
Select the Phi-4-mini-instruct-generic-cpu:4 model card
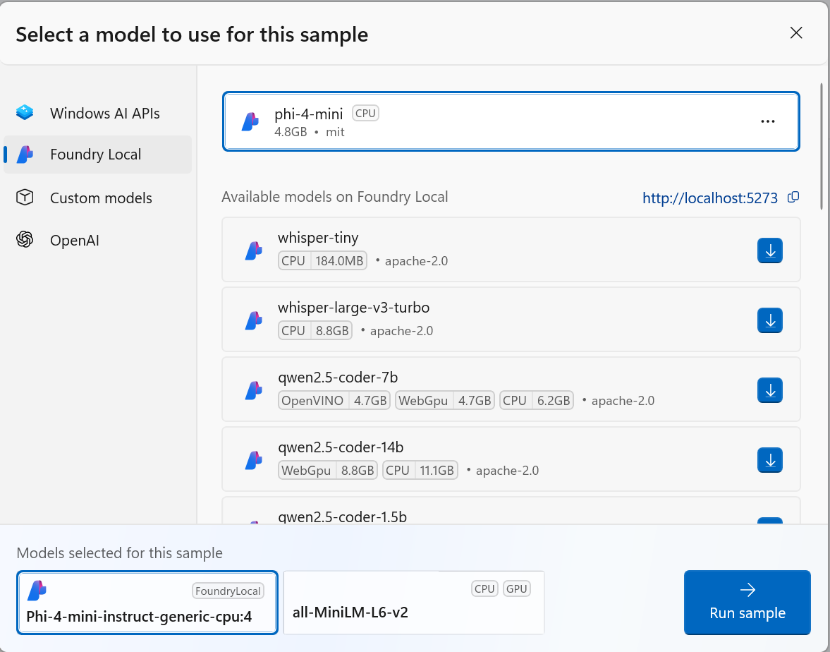(x=147, y=602)
